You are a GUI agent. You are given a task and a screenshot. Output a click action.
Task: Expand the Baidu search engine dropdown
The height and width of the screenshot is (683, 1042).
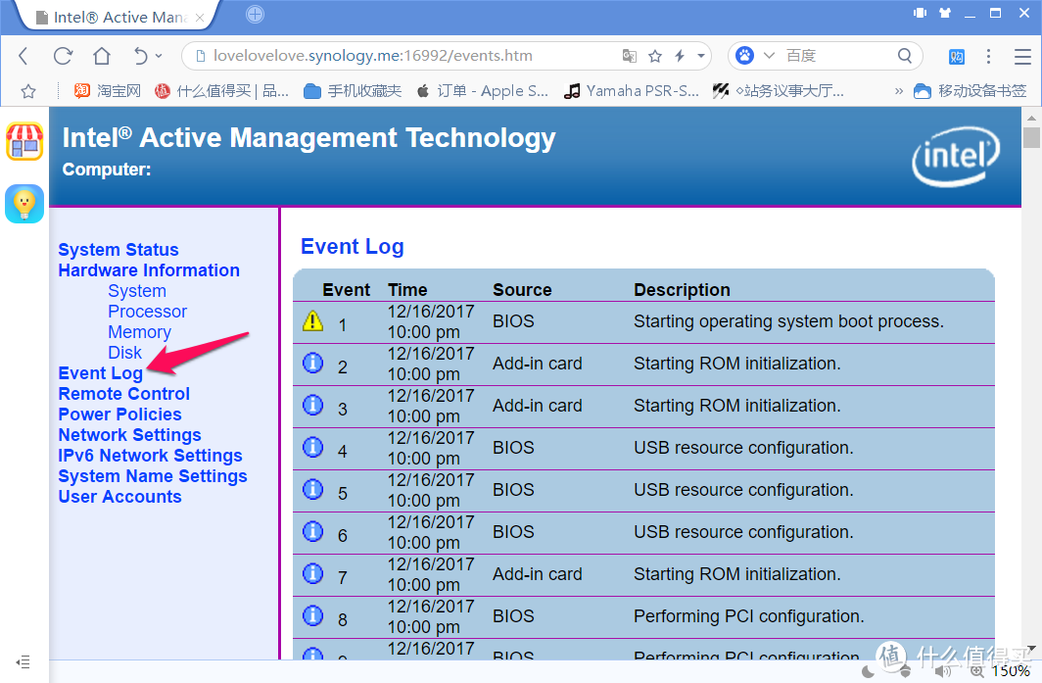(x=769, y=56)
